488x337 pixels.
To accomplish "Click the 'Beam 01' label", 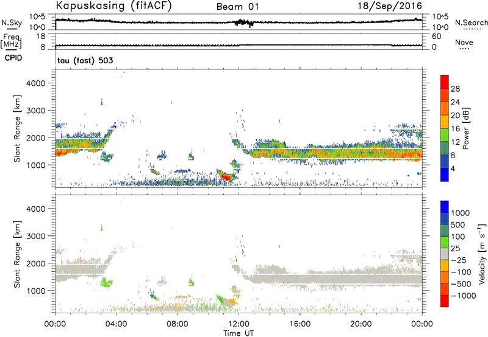I will [x=237, y=7].
